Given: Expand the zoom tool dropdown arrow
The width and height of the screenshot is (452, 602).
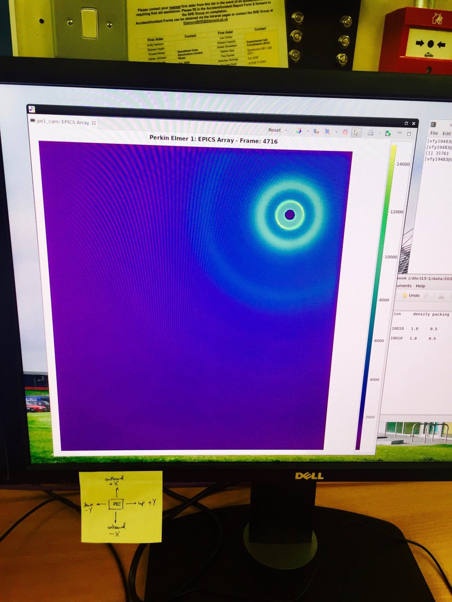Looking at the screenshot, I should pos(336,132).
